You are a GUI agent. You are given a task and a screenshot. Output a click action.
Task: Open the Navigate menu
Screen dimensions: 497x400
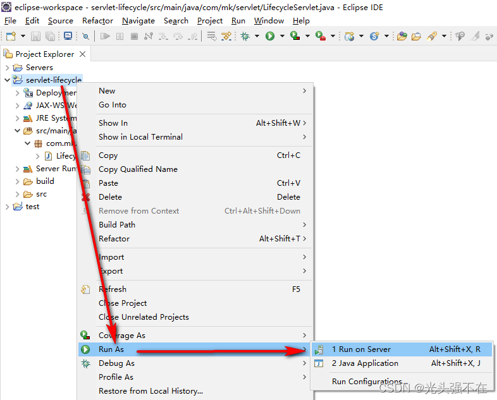[x=138, y=21]
